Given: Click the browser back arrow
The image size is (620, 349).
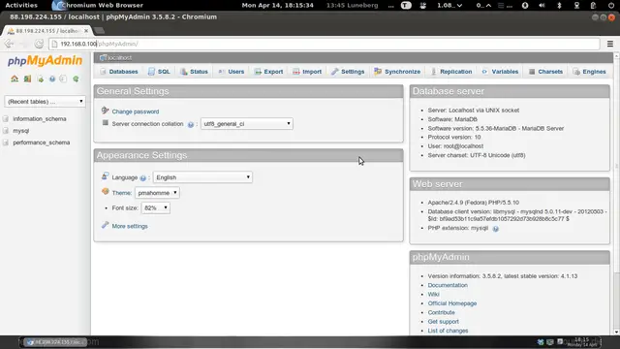Looking at the screenshot, I should [x=9, y=44].
